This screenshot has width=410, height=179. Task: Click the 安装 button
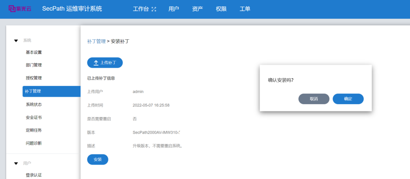coord(98,160)
